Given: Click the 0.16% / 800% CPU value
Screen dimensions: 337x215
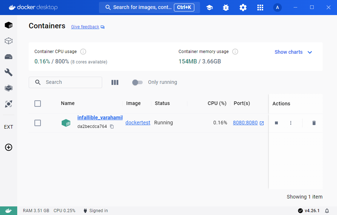Looking at the screenshot, I should click(52, 61).
